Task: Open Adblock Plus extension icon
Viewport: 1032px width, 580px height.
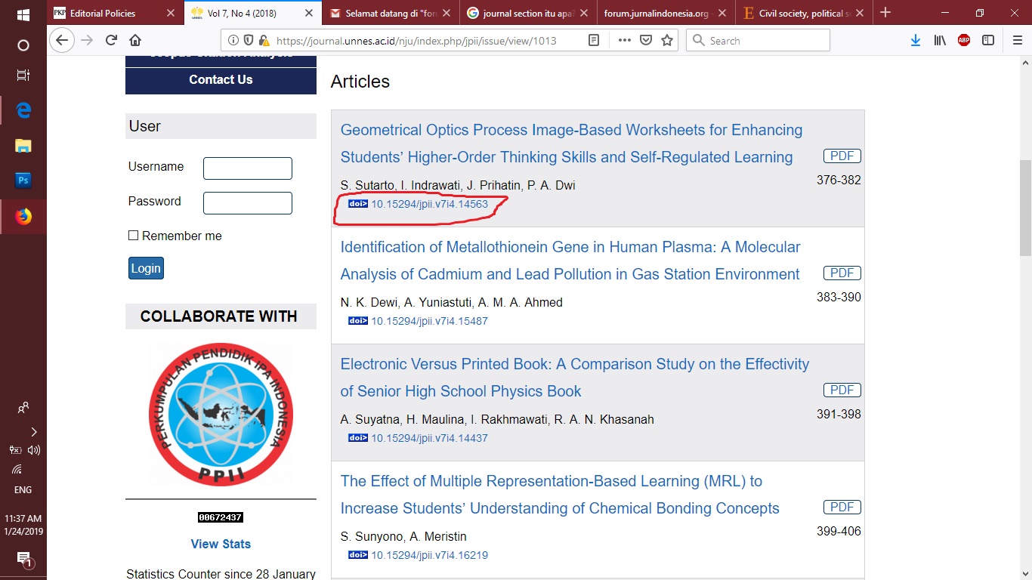Action: (964, 41)
